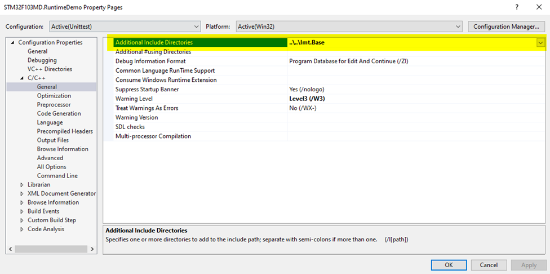The height and width of the screenshot is (274, 550).
Task: Expand the XML Document Generator node
Action: point(22,193)
